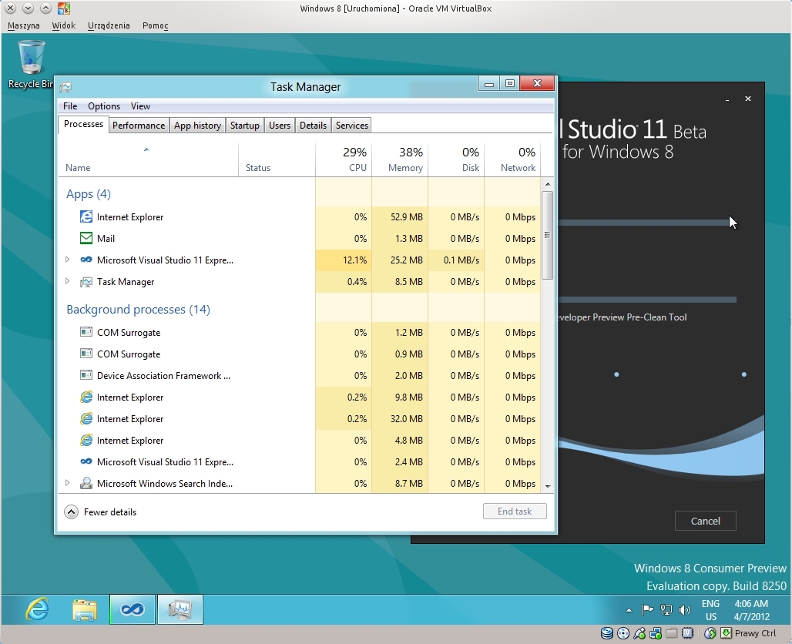The height and width of the screenshot is (644, 792).
Task: Click the Task Manager title bar icon
Action: click(65, 87)
